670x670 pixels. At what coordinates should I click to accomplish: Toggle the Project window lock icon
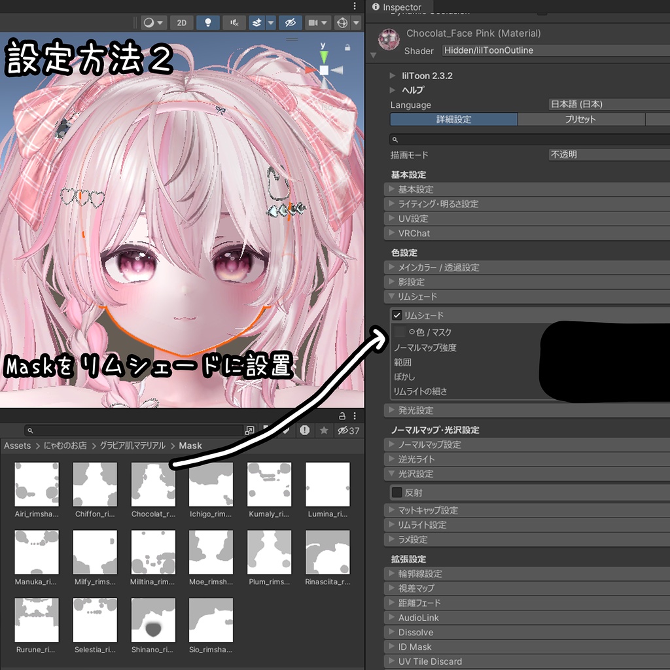point(342,415)
